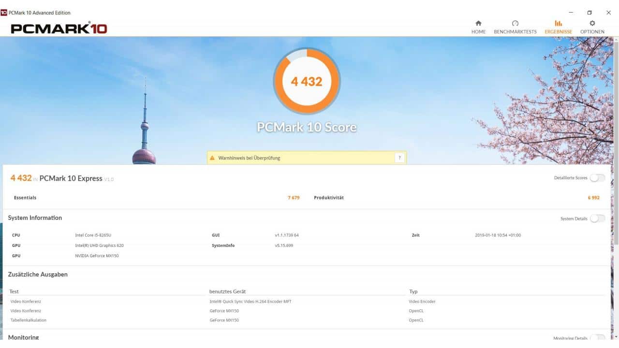Expand the Monitoring section
Image resolution: width=619 pixels, height=348 pixels.
[23, 337]
